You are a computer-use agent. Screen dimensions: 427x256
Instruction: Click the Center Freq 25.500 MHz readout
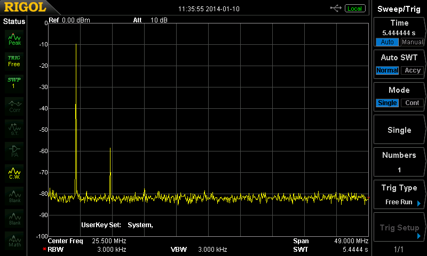point(87,241)
